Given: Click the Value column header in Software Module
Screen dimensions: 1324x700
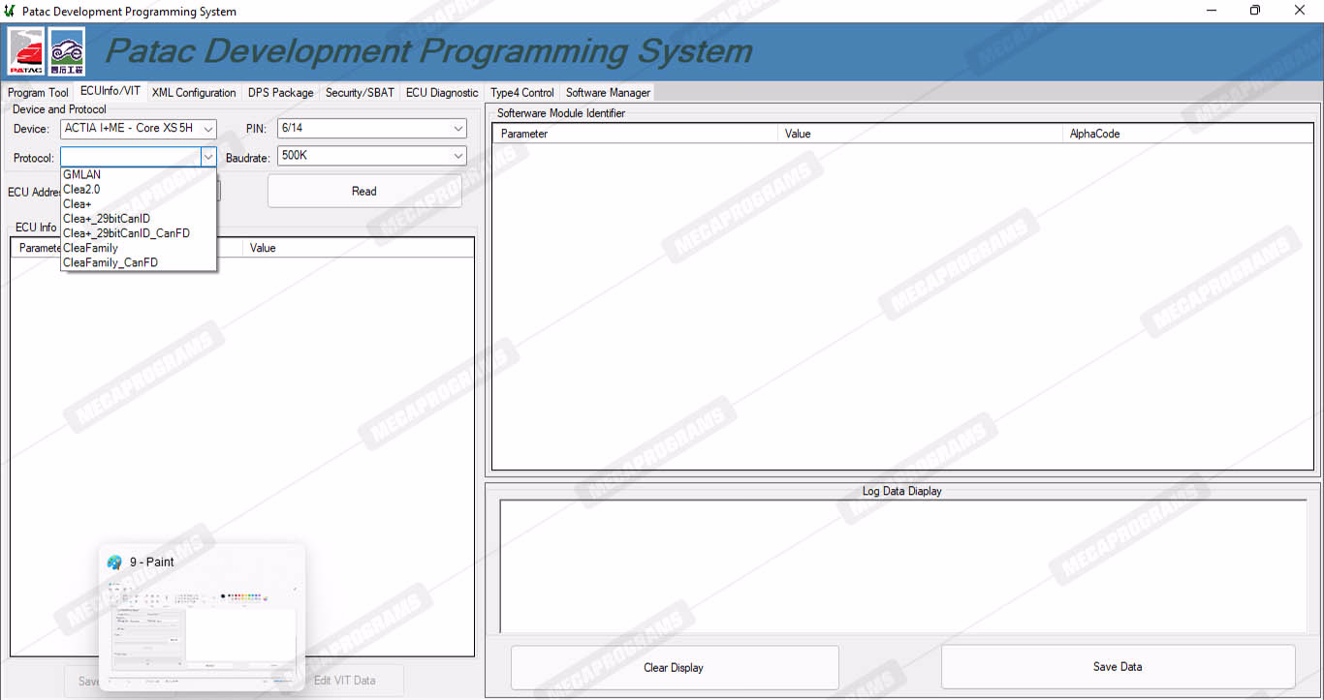Looking at the screenshot, I should click(920, 134).
